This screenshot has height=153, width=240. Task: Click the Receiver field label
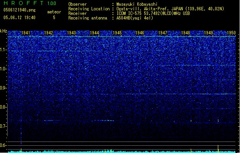[x=77, y=13]
